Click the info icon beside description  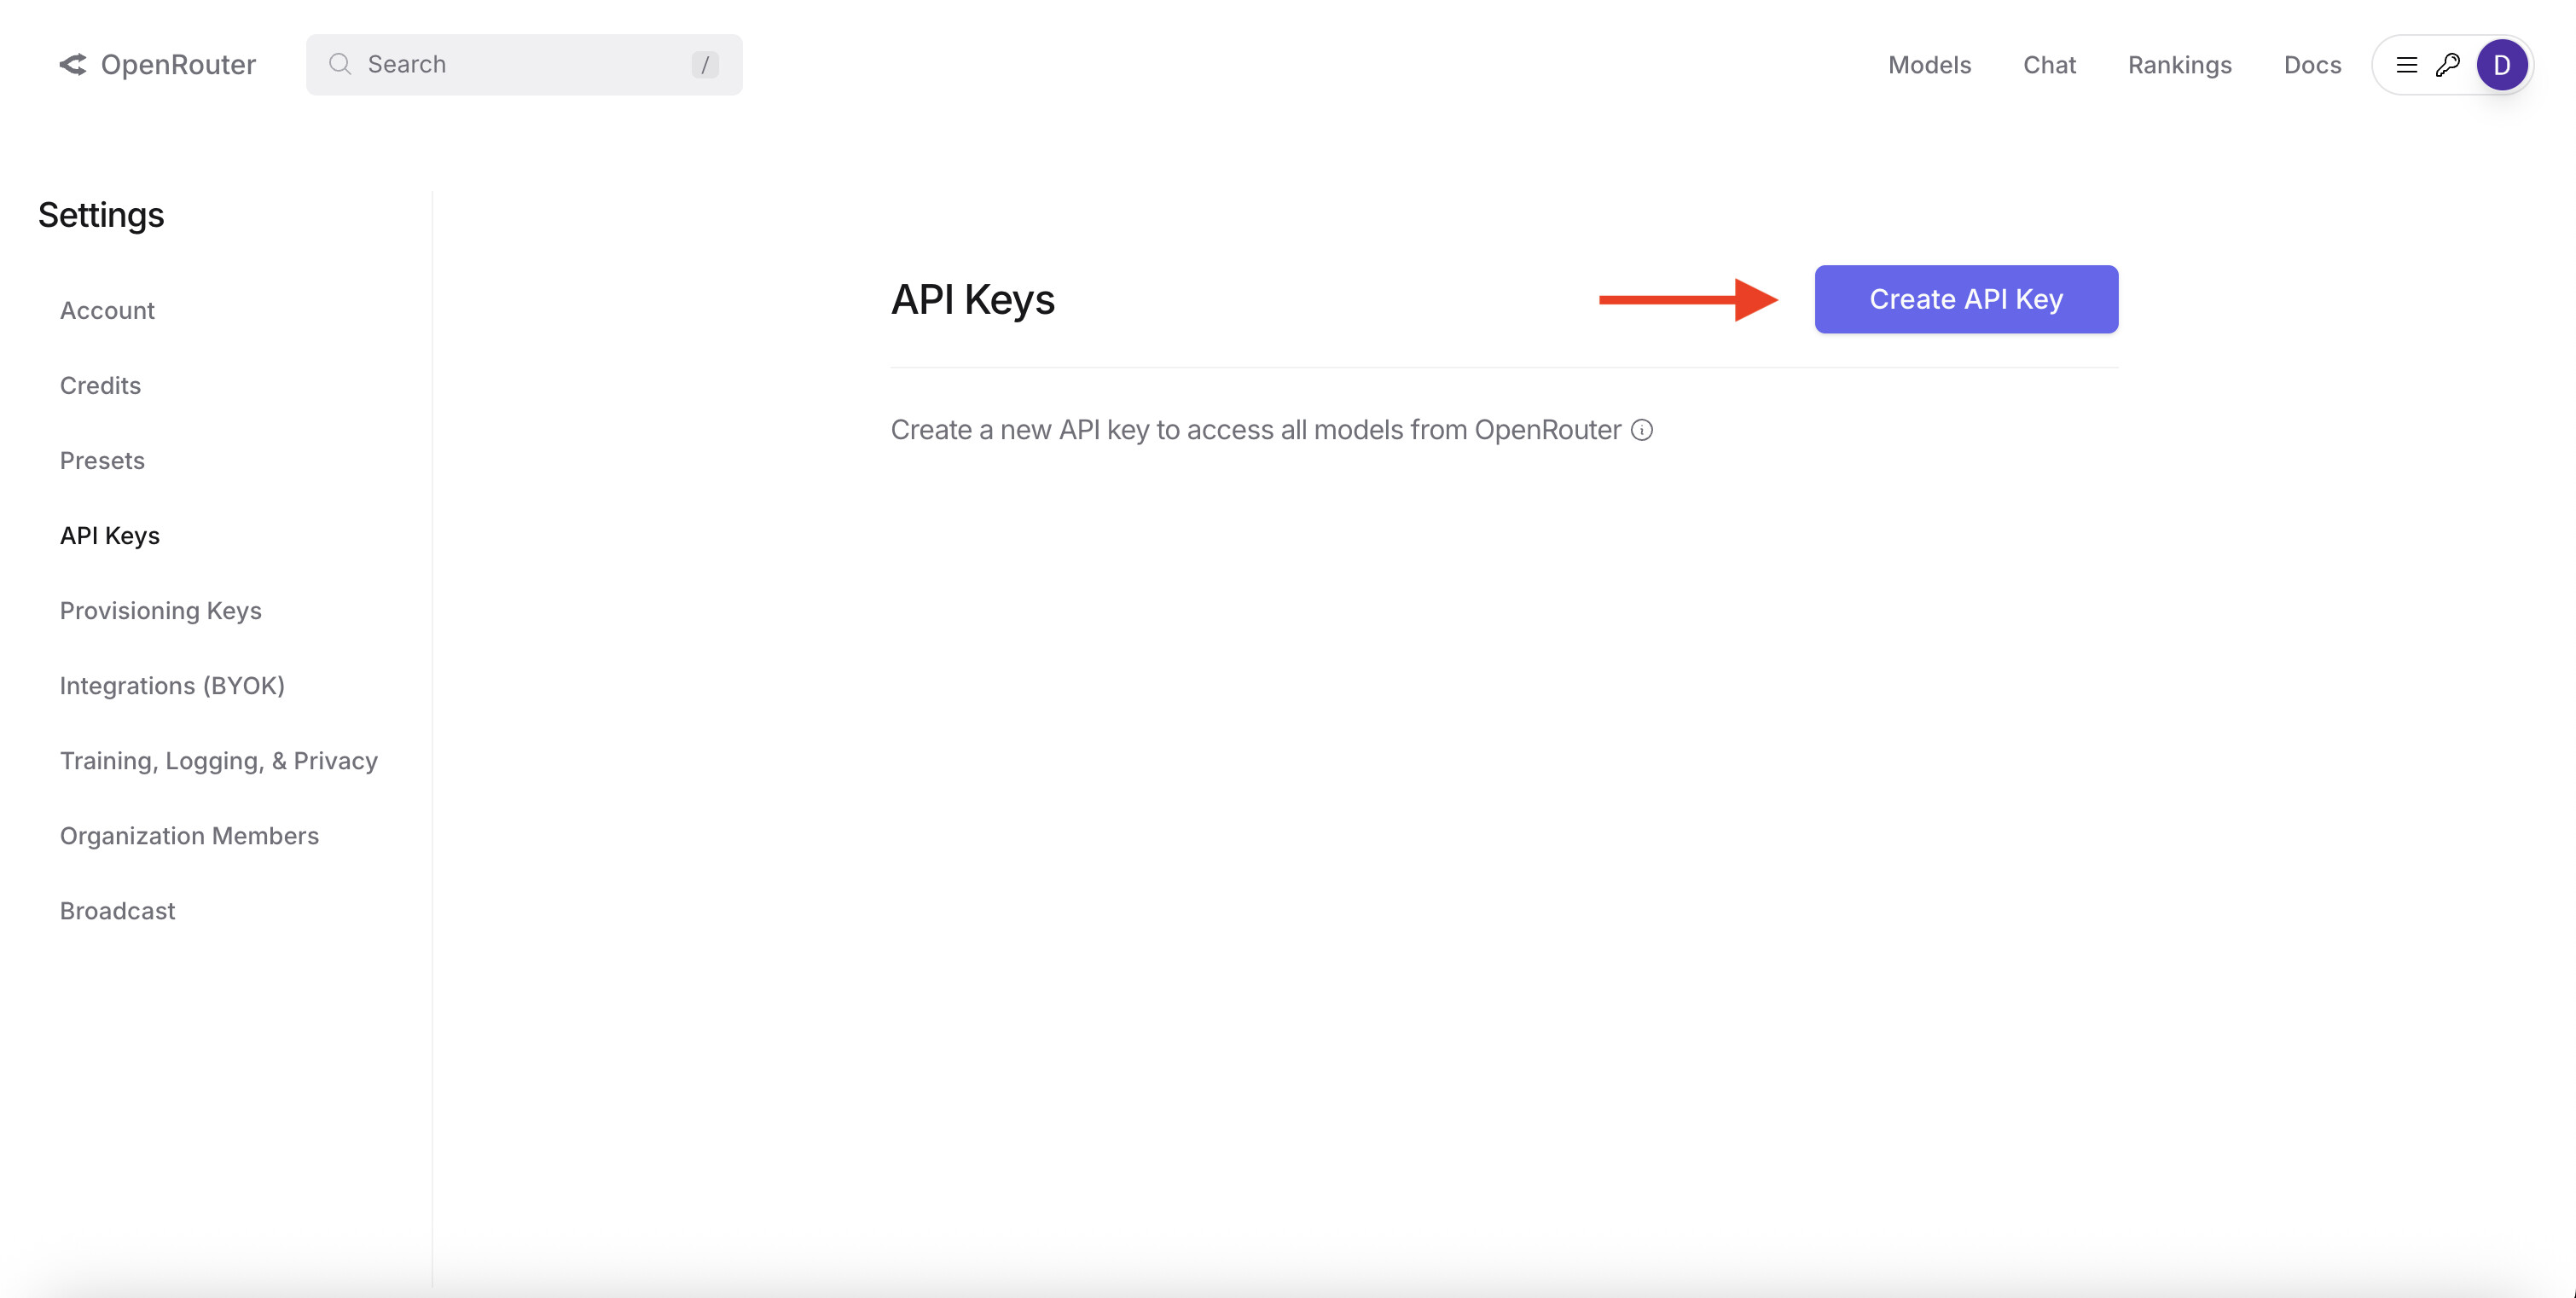[1642, 430]
